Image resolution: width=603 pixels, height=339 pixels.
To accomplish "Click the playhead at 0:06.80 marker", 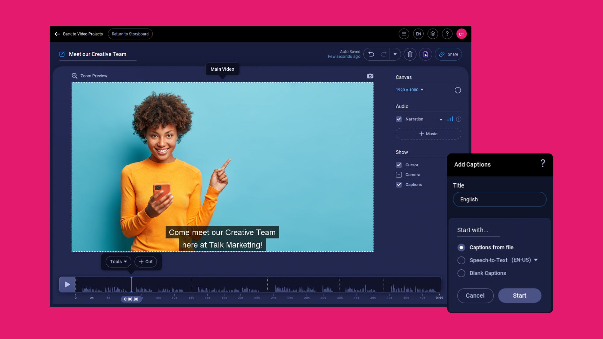I will coord(131,283).
